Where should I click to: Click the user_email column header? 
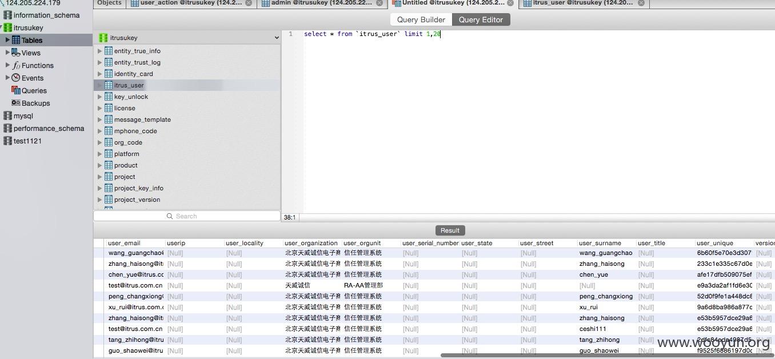[136, 243]
